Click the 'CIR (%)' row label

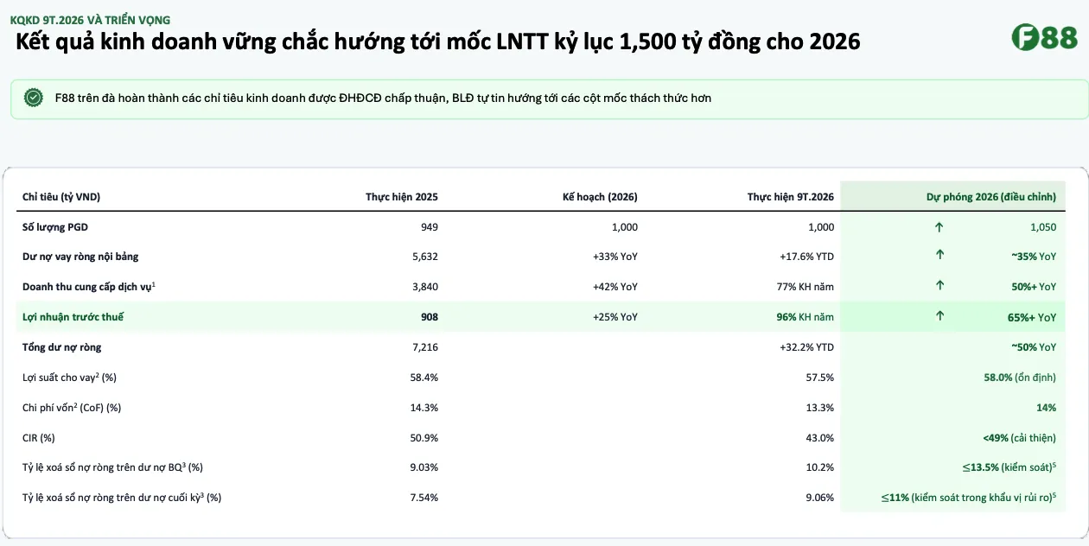(x=39, y=437)
